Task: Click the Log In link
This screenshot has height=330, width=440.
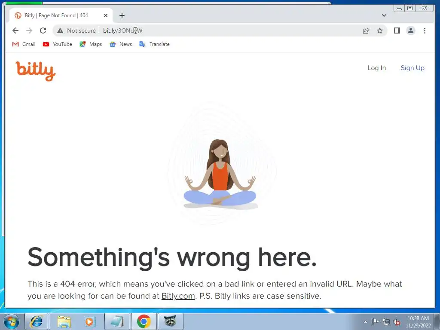Action: (x=376, y=68)
